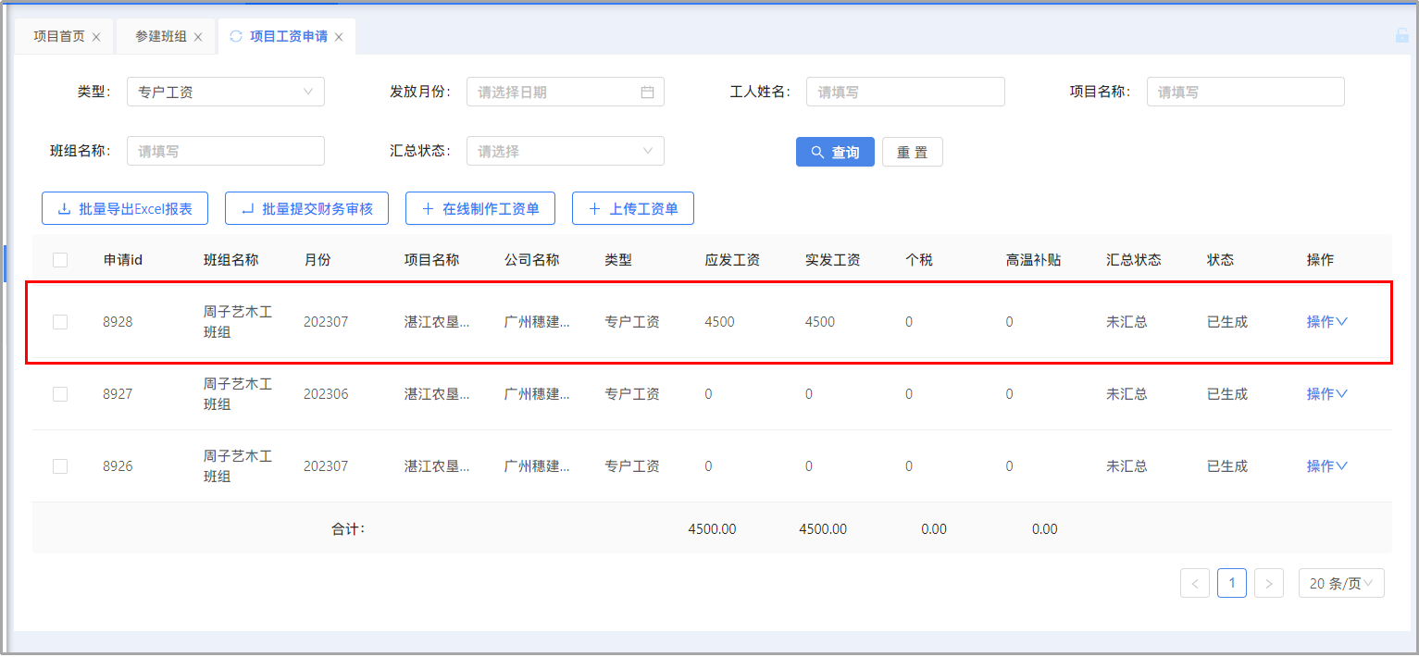Click the 查询 search button

click(835, 153)
